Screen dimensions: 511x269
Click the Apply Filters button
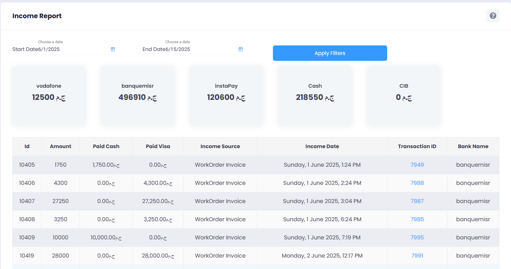coord(330,53)
